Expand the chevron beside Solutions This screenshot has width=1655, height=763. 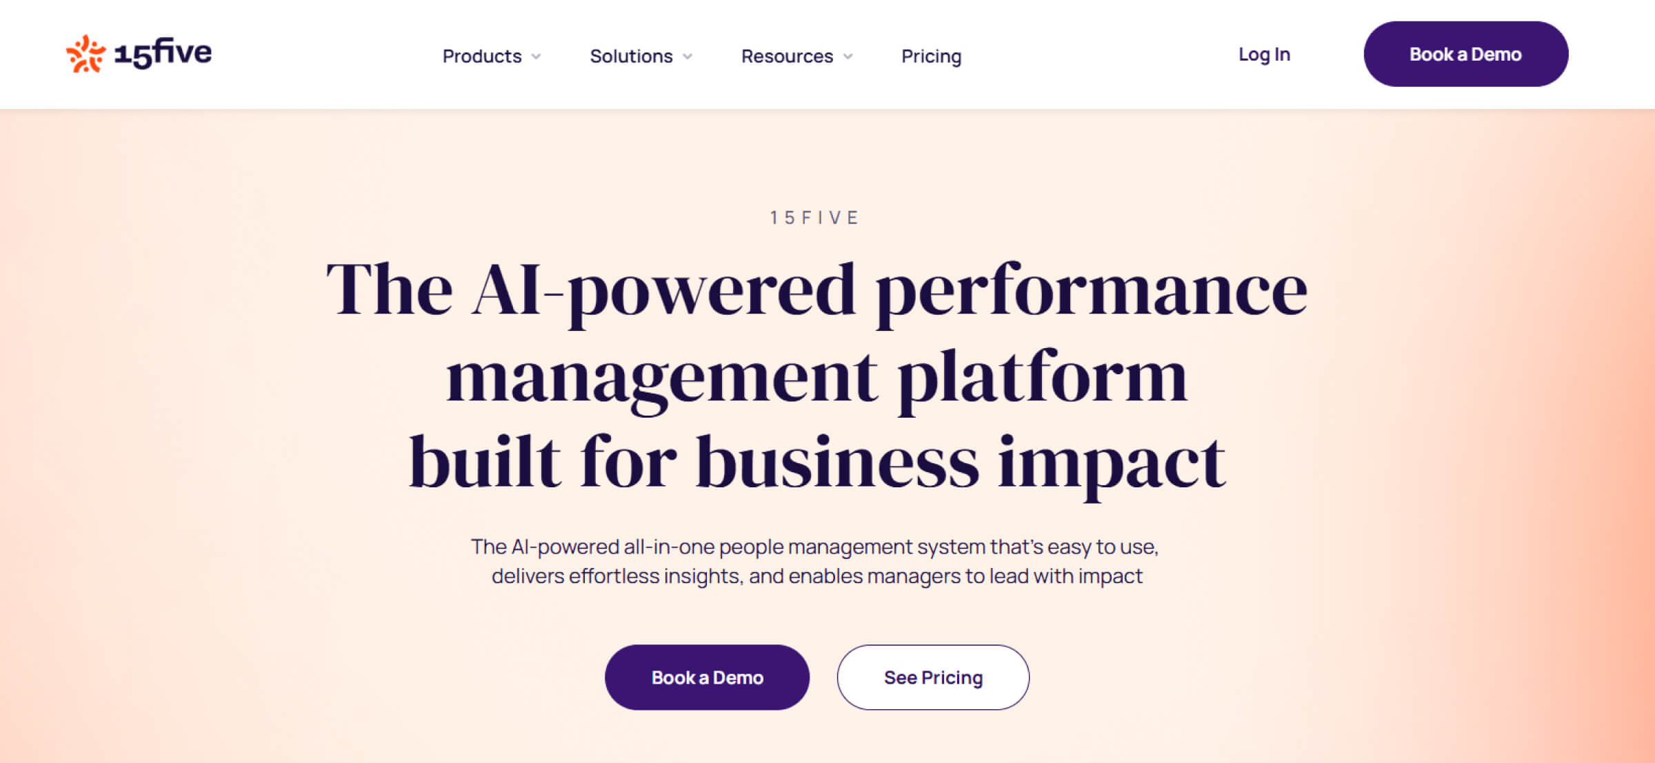[688, 57]
